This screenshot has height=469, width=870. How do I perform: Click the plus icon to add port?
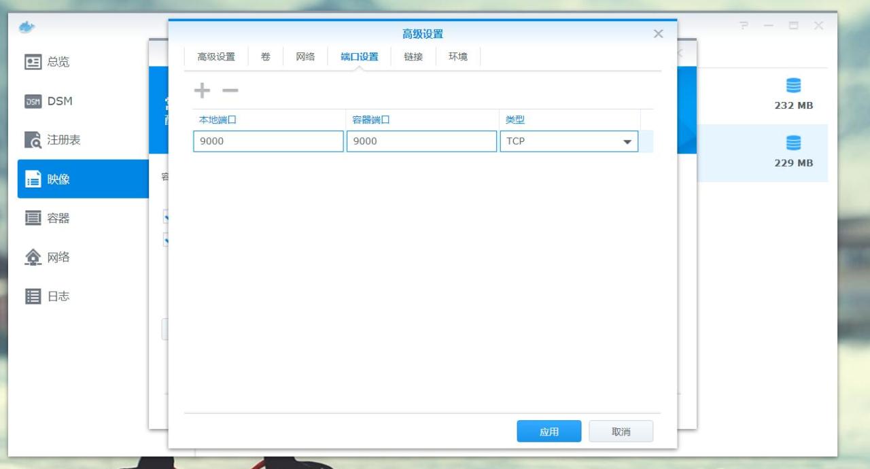[x=203, y=90]
